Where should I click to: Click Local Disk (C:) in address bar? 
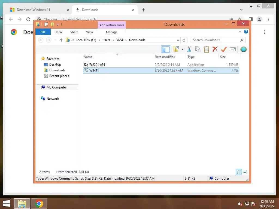pyautogui.click(x=86, y=40)
